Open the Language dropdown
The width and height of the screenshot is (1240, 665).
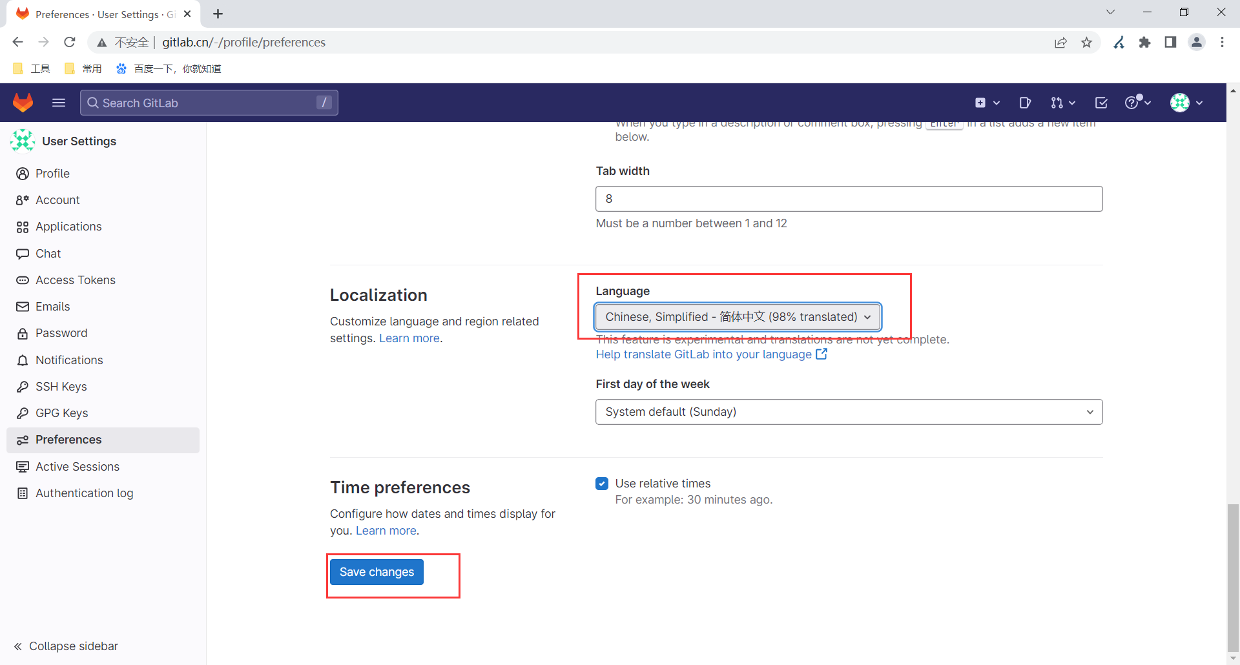(738, 317)
